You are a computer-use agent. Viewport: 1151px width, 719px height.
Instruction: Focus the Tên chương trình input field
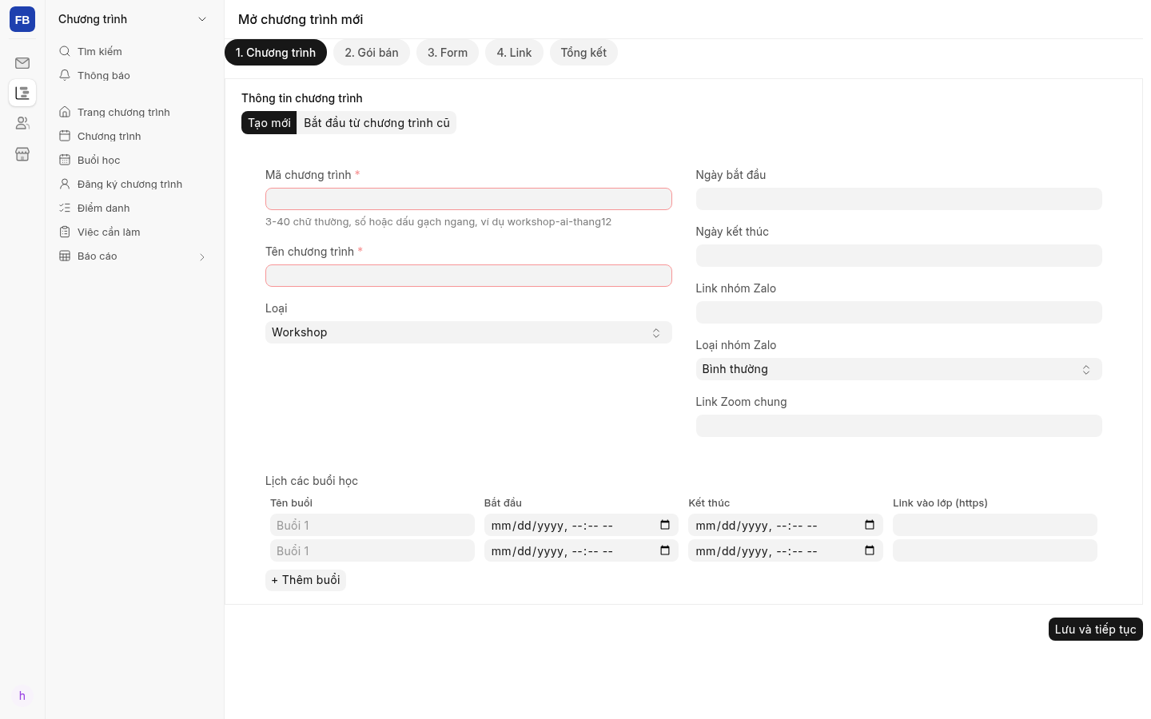click(x=468, y=276)
